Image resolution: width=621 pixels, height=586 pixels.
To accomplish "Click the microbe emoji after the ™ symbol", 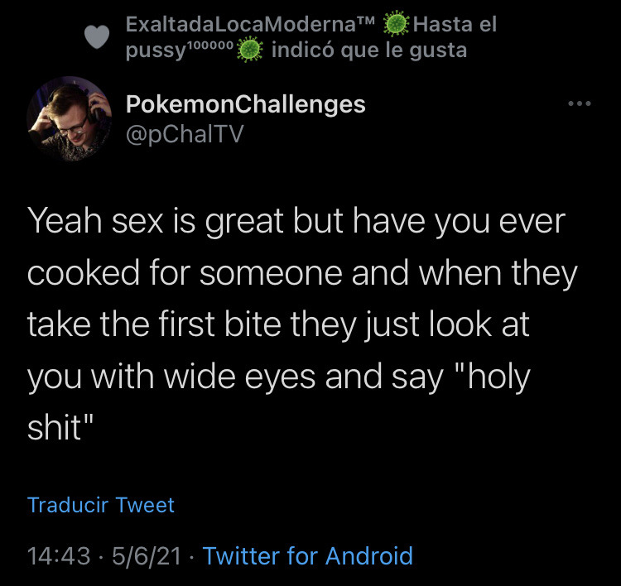I will [x=397, y=24].
